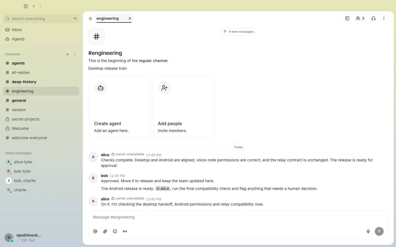Image resolution: width=396 pixels, height=247 pixels.
Task: Close the engineering tab
Action: (130, 18)
